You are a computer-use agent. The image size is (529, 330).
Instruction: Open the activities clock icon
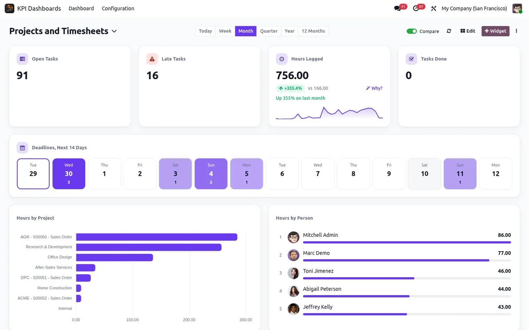coord(416,9)
